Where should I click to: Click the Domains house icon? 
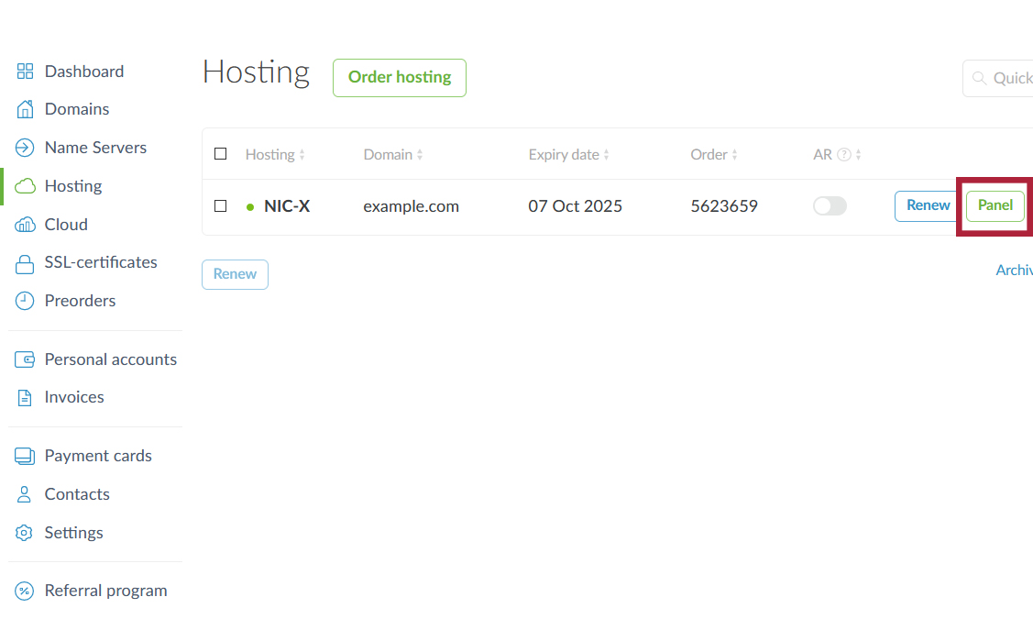point(26,109)
